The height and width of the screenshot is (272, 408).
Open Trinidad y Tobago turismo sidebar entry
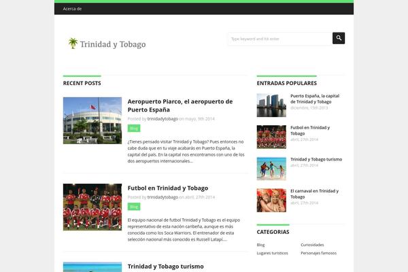click(316, 159)
